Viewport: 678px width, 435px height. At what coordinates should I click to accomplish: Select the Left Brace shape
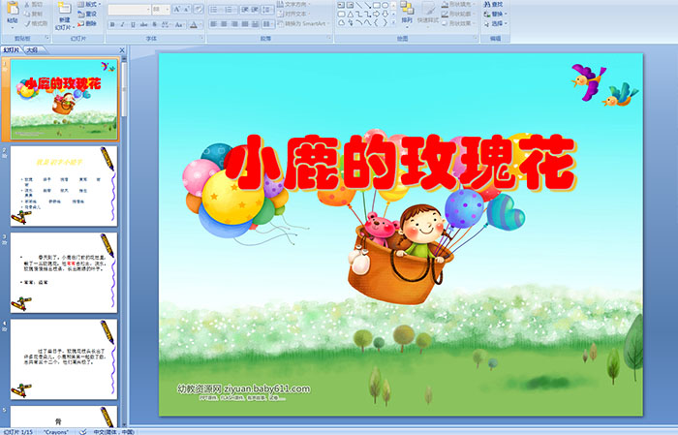coord(376,22)
